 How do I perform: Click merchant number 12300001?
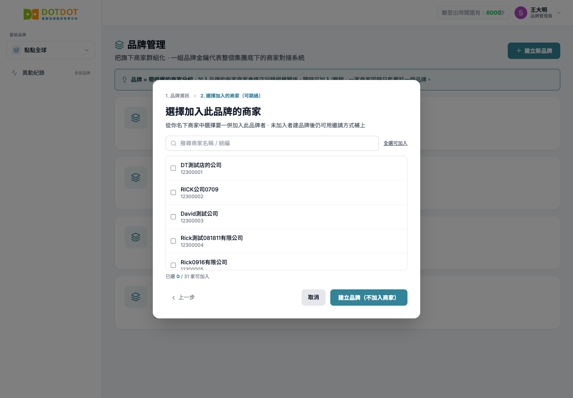(192, 172)
